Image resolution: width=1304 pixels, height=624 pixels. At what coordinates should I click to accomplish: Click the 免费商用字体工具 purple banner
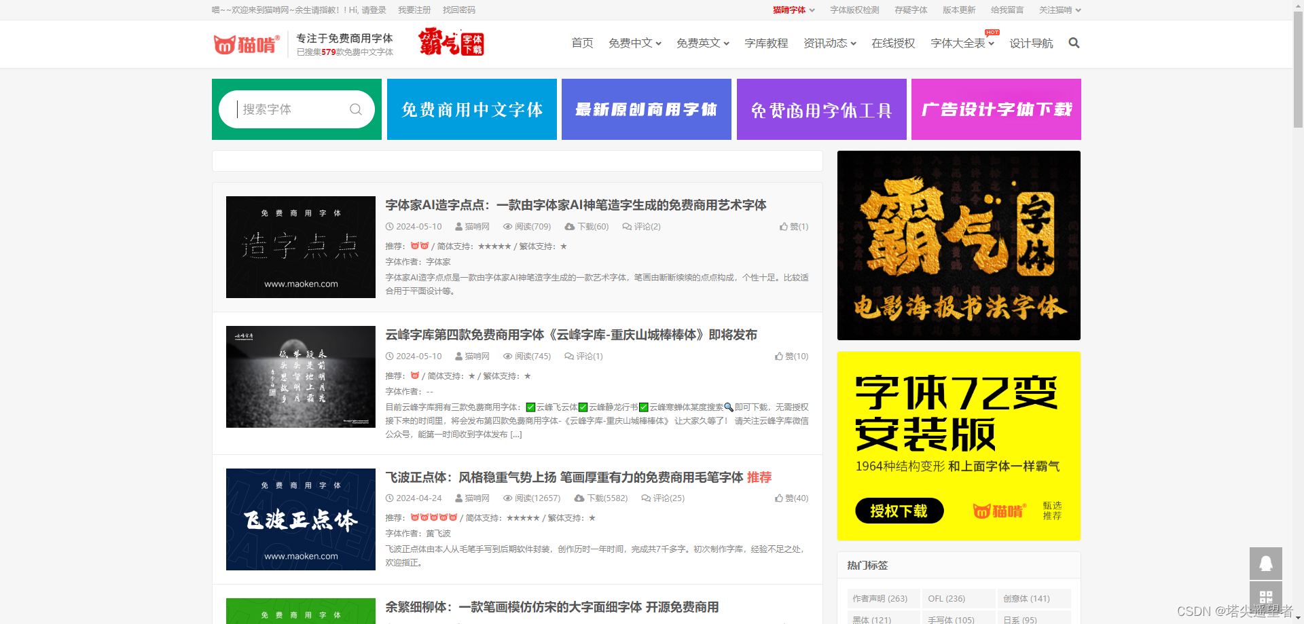[822, 109]
